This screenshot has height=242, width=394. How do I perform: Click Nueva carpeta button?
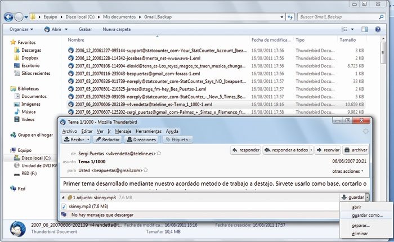[x=117, y=29]
